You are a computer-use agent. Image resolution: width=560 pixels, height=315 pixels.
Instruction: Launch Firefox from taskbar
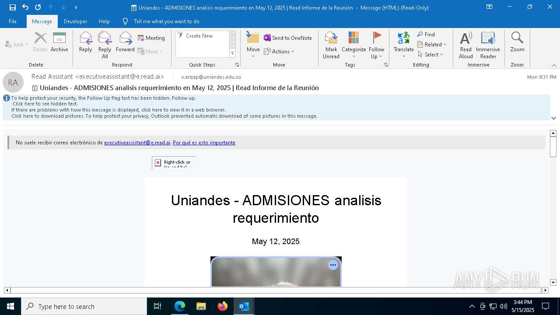pos(223,306)
